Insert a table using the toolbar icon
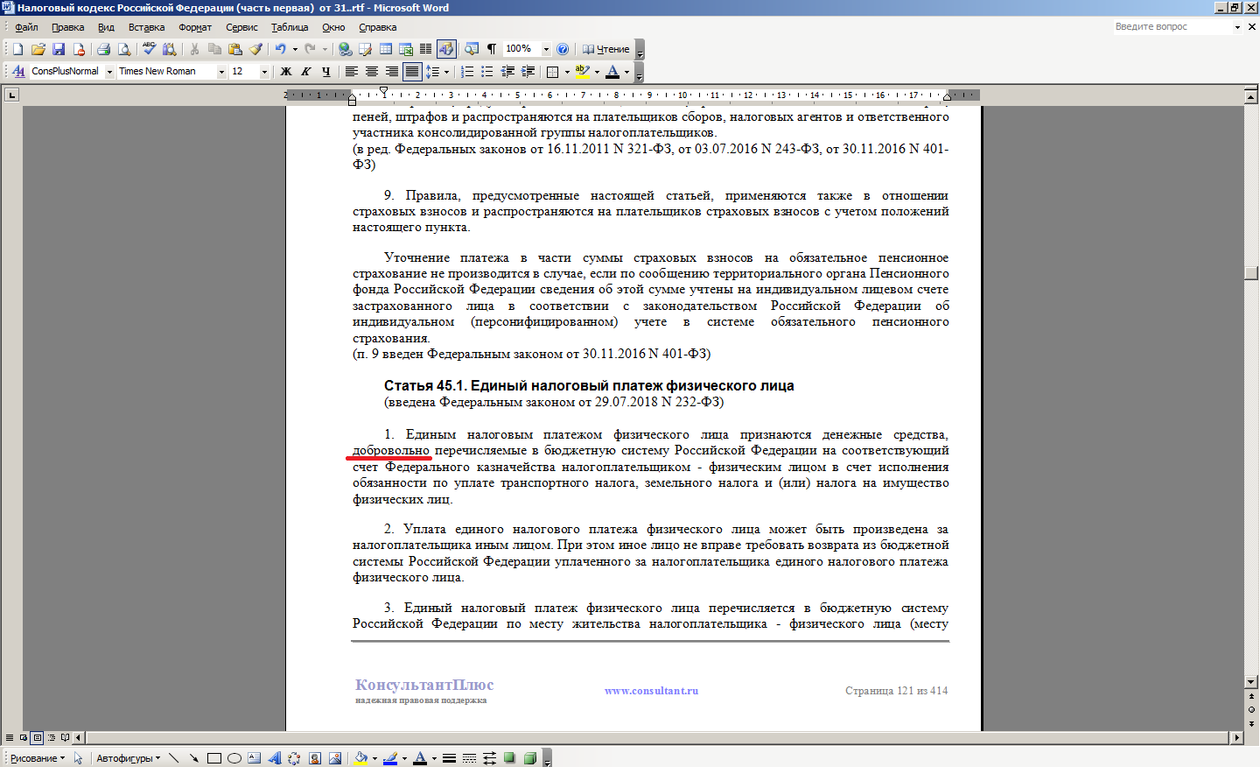The width and height of the screenshot is (1260, 767). click(386, 49)
